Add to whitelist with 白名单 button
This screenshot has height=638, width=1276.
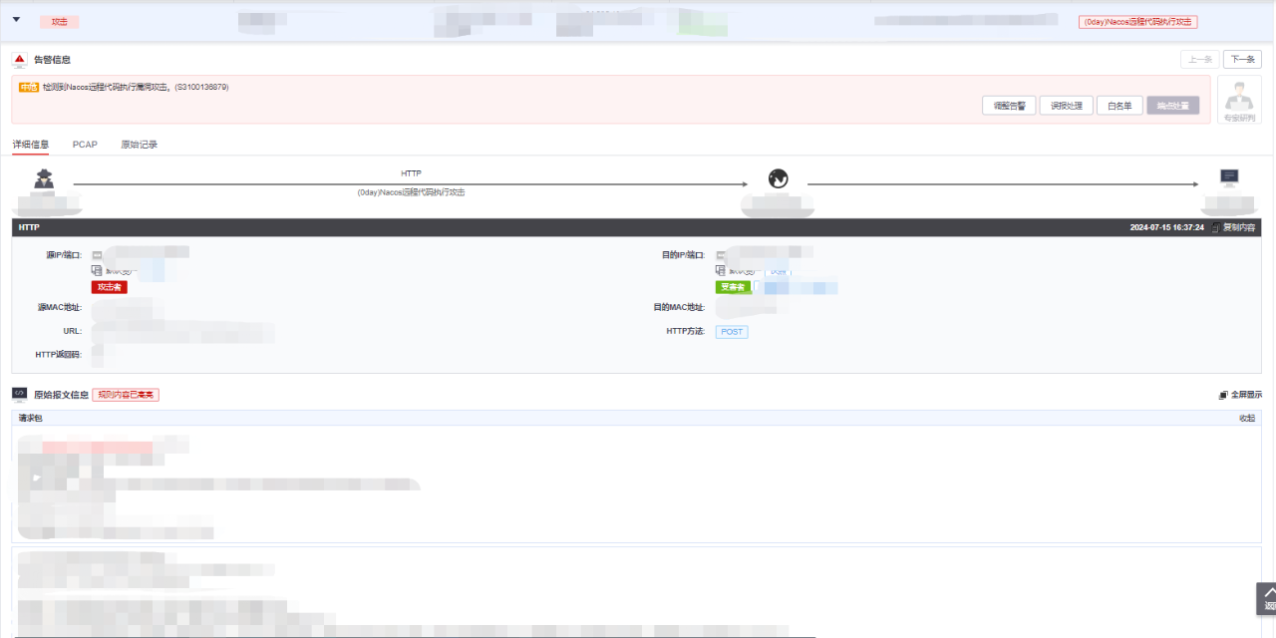click(x=1120, y=106)
